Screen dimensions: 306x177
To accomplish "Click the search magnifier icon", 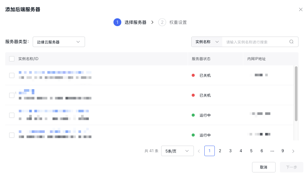I will tap(291, 42).
